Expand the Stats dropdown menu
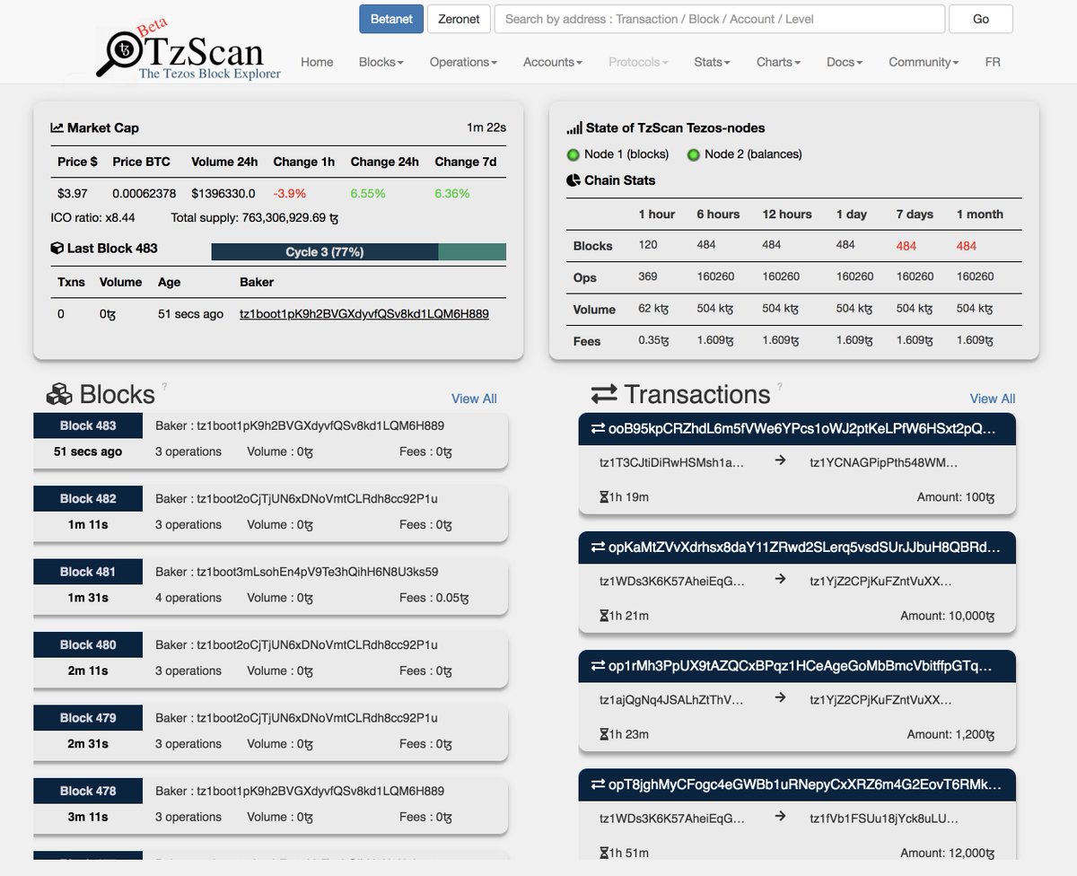This screenshot has width=1077, height=876. tap(712, 62)
